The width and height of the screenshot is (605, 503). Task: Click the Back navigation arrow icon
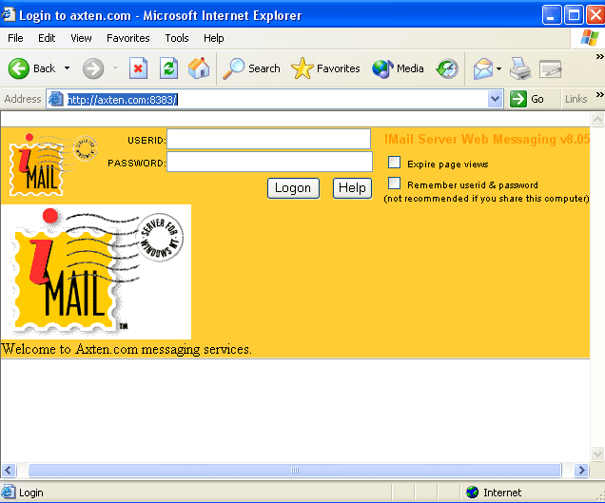(18, 68)
